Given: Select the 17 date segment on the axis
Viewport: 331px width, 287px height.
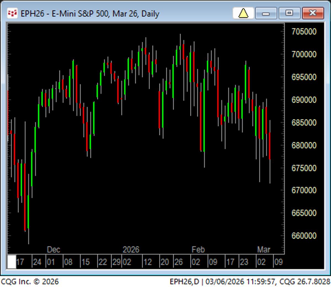Looking at the screenshot, I should coord(21,262).
